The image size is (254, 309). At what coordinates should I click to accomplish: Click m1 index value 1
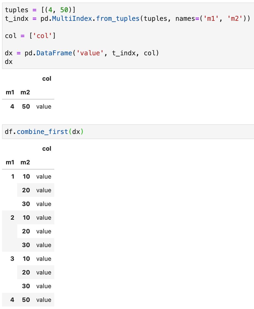point(13,177)
